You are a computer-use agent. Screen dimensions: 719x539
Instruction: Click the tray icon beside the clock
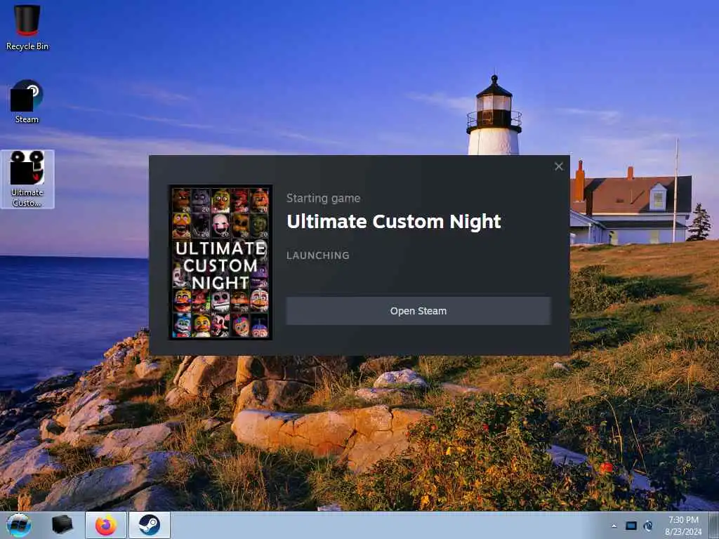[648, 526]
